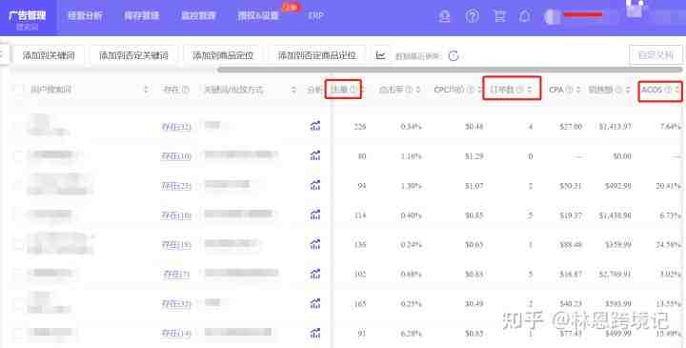This screenshot has width=686, height=348.
Task: Open analysis chart icon in first row
Action: [315, 126]
